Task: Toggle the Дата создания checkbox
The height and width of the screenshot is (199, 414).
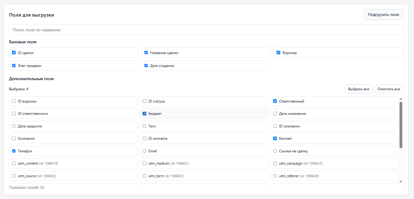Action: point(146,65)
